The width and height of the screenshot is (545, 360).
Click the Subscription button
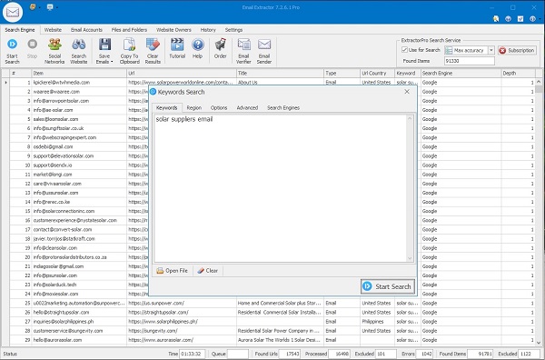[517, 50]
